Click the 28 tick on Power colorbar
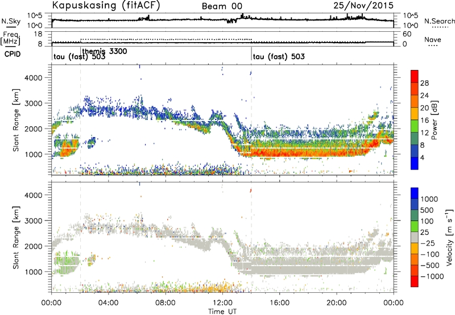The image size is (455, 315). coord(424,83)
